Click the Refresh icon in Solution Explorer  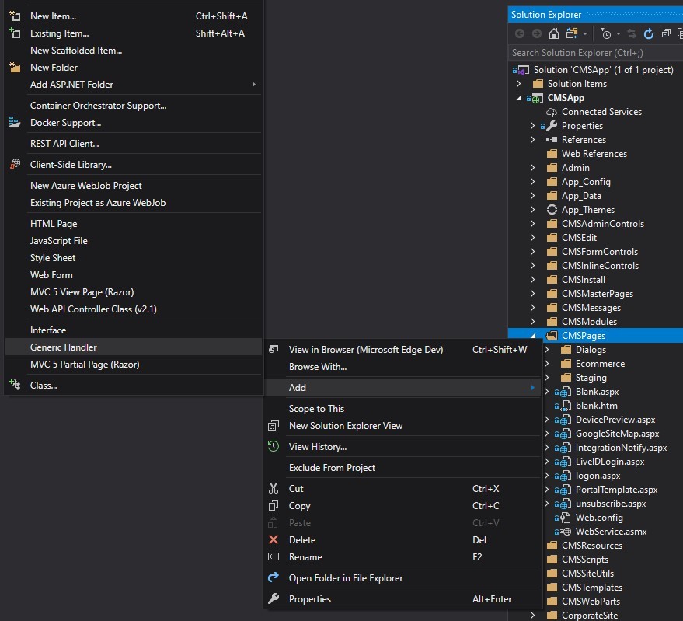[x=649, y=33]
